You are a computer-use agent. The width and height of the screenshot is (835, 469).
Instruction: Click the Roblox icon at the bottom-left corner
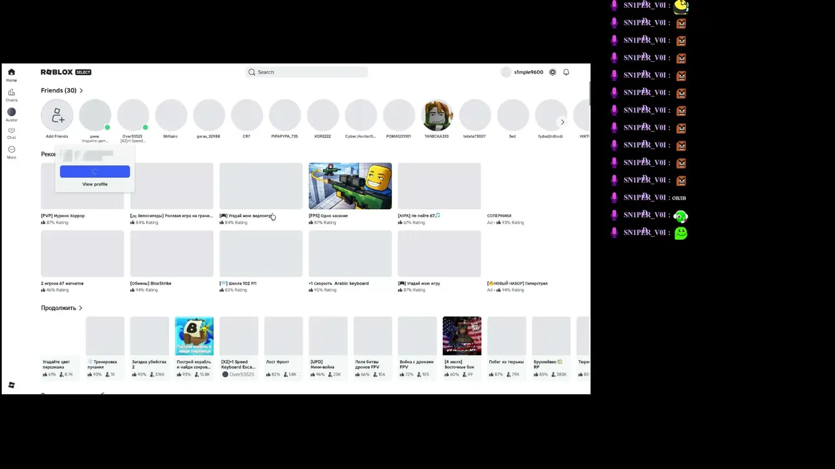tap(11, 385)
